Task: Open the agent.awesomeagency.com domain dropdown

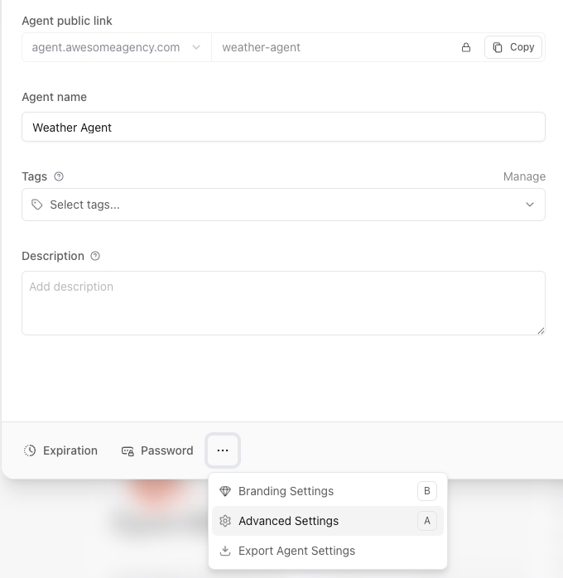Action: point(117,47)
